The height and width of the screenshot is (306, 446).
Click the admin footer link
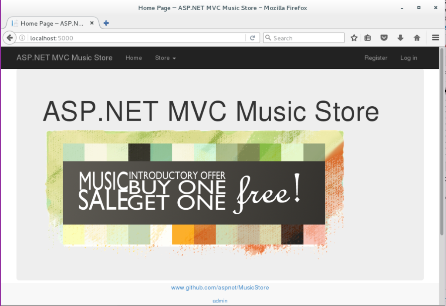pos(220,301)
